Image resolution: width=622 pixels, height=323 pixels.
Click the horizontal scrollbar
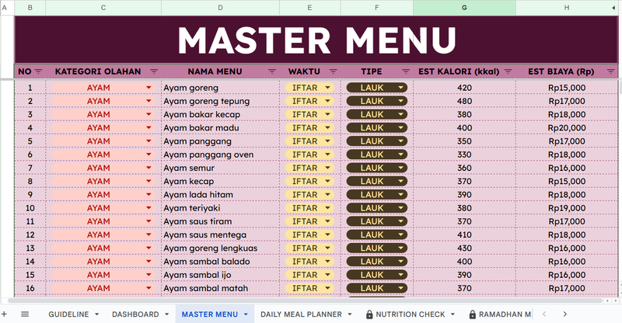306,300
